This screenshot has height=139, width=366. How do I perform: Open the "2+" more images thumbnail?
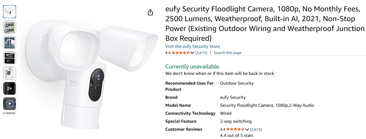[x=10, y=88]
